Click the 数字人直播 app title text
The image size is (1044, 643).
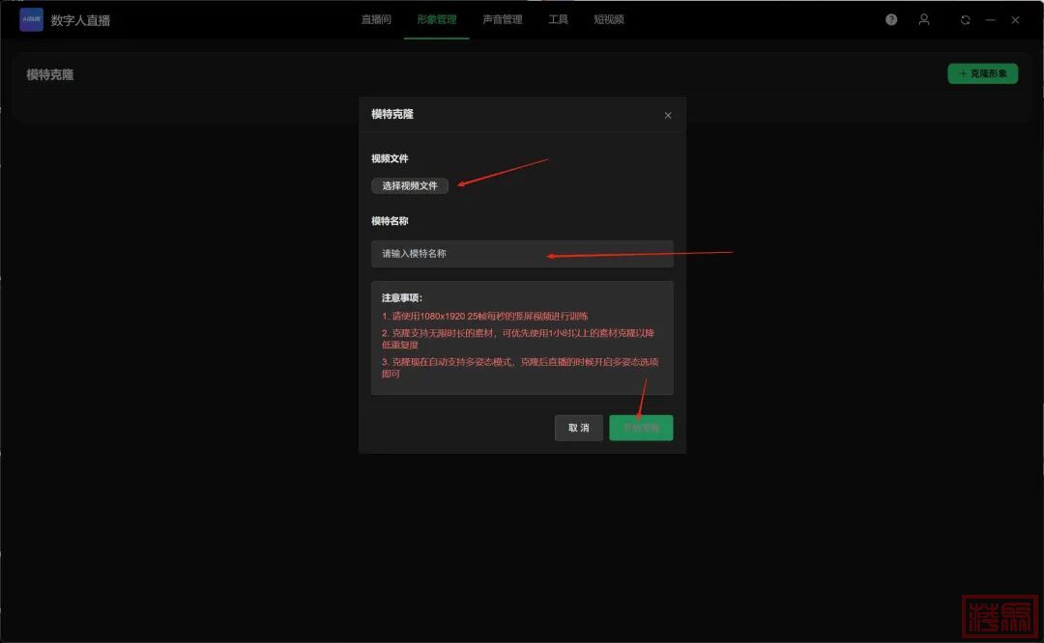tap(80, 20)
